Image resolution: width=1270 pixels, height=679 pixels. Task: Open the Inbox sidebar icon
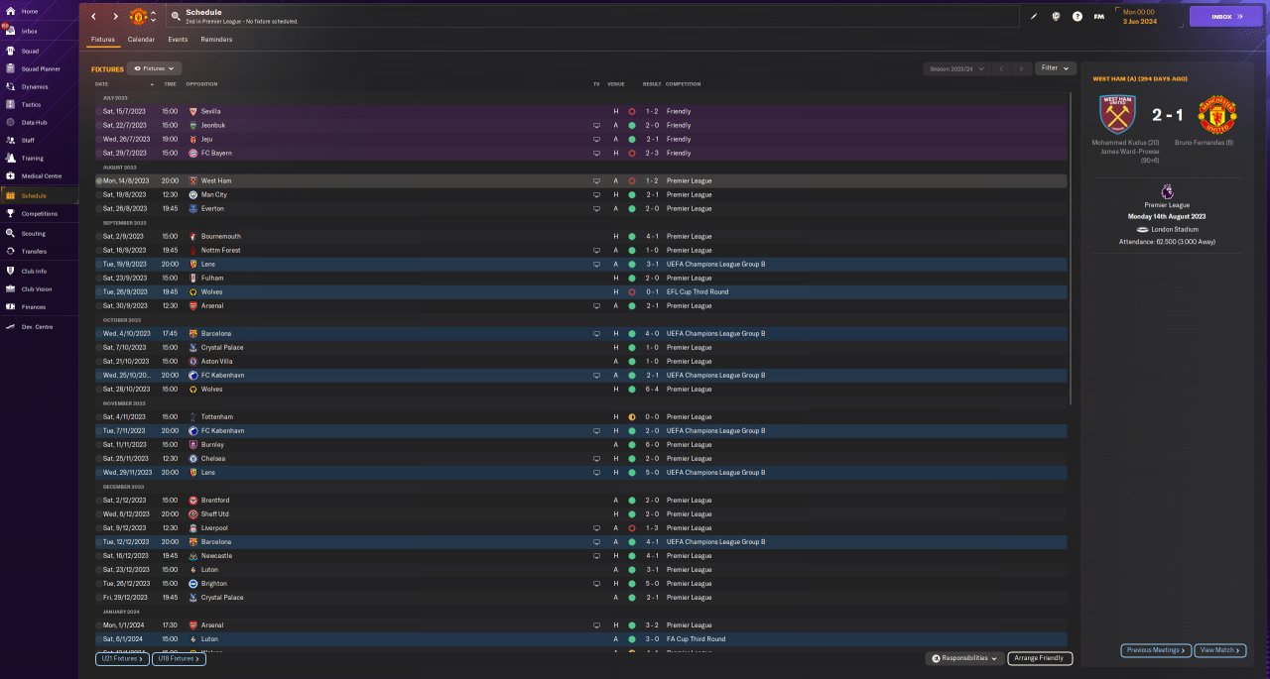[10, 31]
